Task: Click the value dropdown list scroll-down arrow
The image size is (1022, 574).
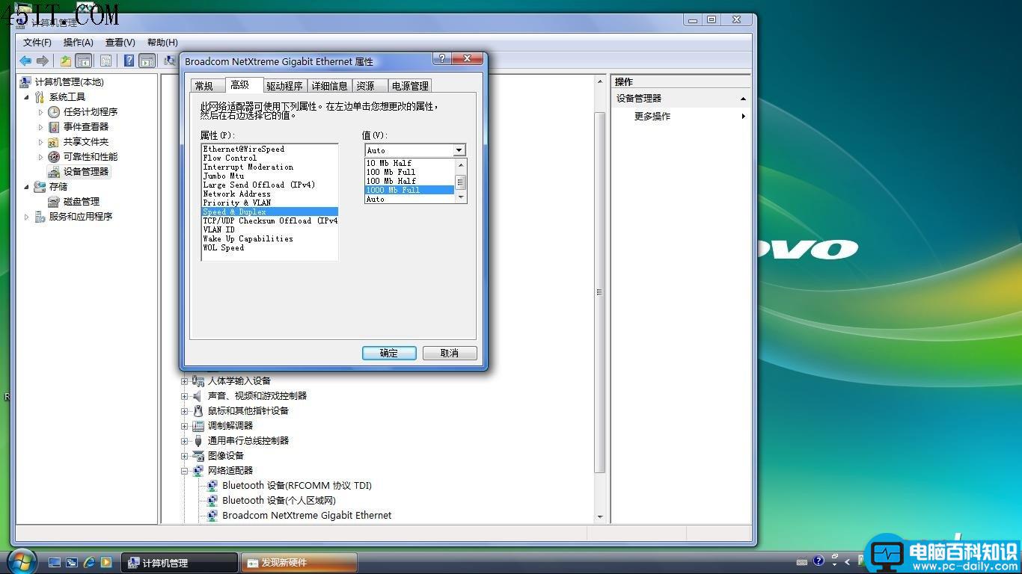Action: point(461,197)
